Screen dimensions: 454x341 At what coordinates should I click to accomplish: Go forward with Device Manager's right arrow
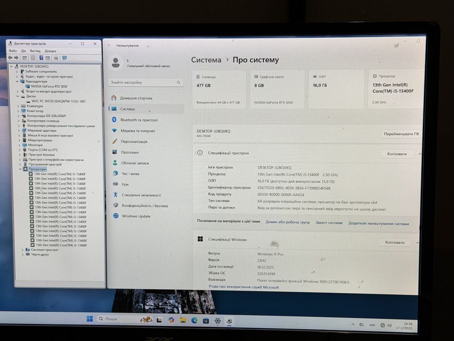17,58
